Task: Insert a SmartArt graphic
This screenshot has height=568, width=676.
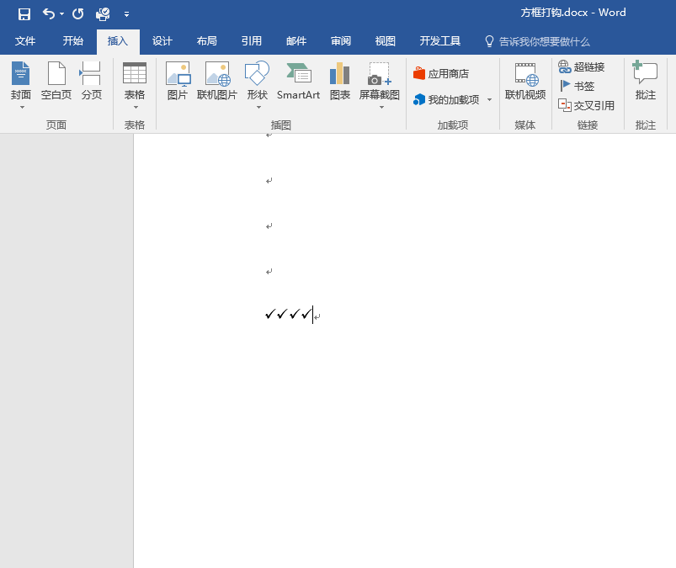Action: [298, 81]
